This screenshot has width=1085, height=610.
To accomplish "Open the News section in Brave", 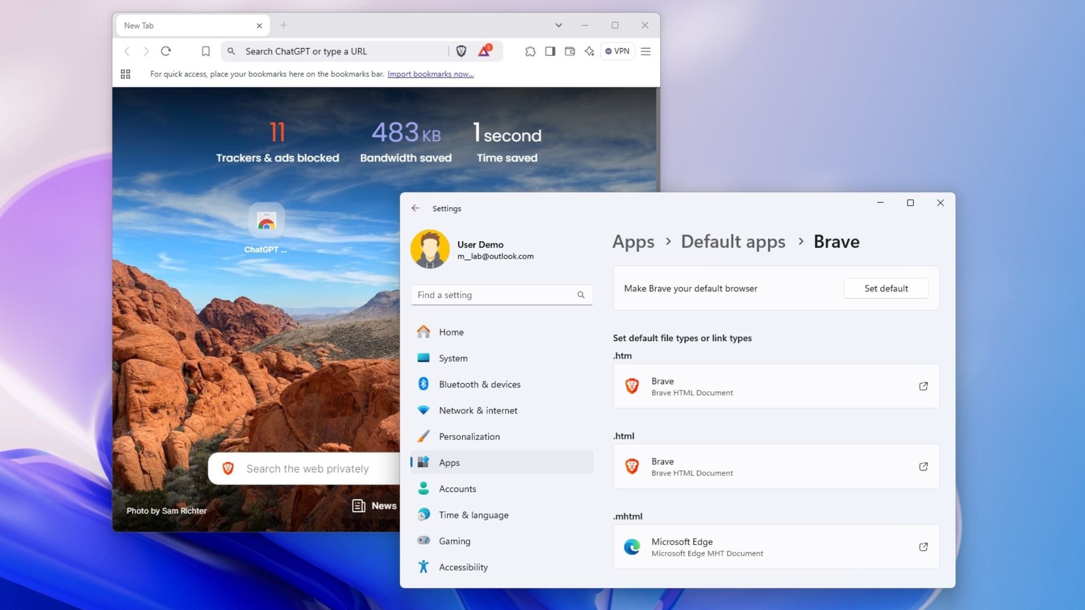I will [x=374, y=506].
